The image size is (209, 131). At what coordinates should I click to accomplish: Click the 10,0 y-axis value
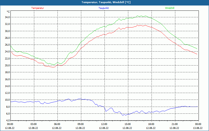(7, 100)
